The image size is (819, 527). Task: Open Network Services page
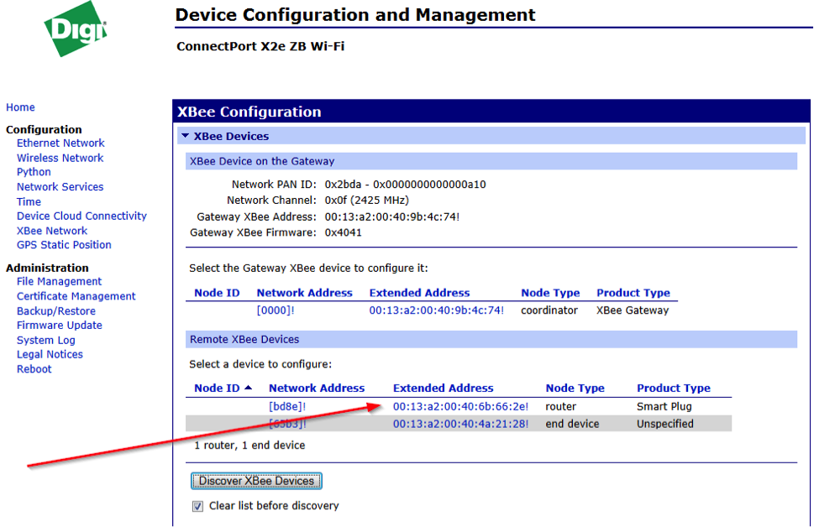(60, 187)
